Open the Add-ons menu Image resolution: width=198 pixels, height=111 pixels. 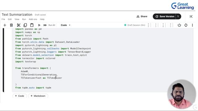(33, 19)
